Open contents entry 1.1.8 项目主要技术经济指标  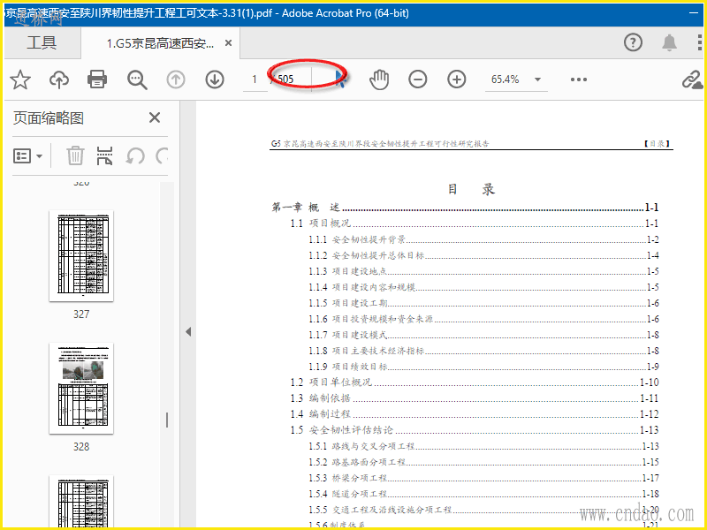pyautogui.click(x=483, y=351)
